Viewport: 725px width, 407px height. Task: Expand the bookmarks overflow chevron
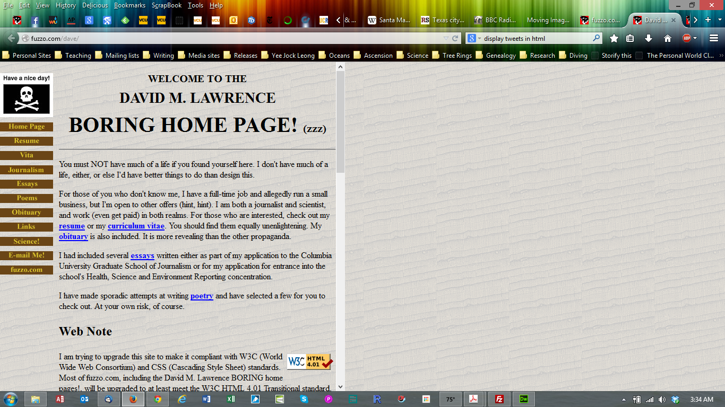tap(721, 55)
